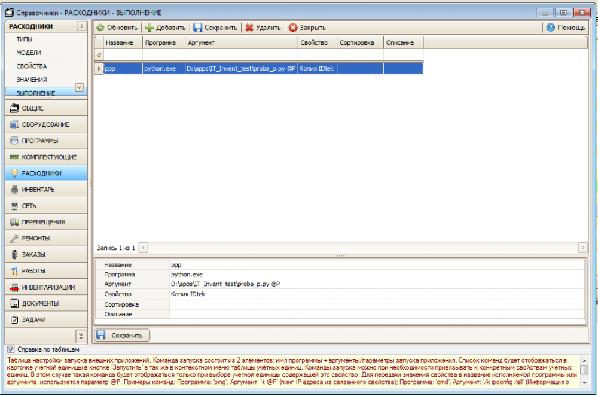Expand the submenu list down arrow
This screenshot has width=598, height=396.
click(x=80, y=87)
